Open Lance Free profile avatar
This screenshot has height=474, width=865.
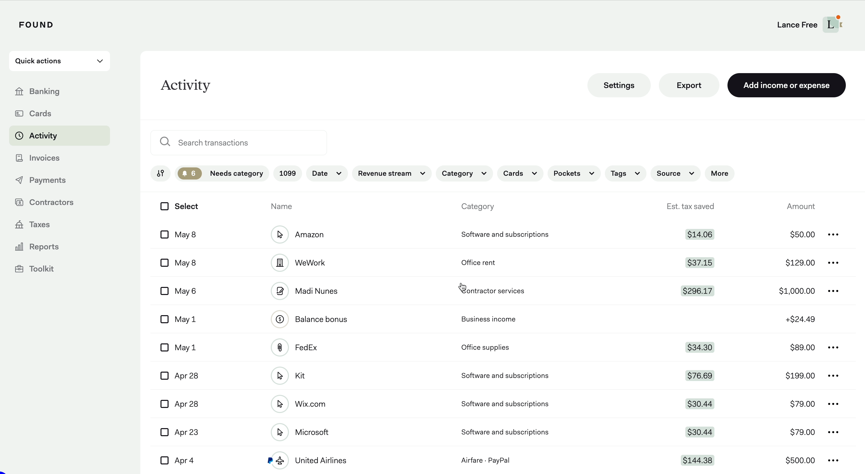(x=831, y=25)
